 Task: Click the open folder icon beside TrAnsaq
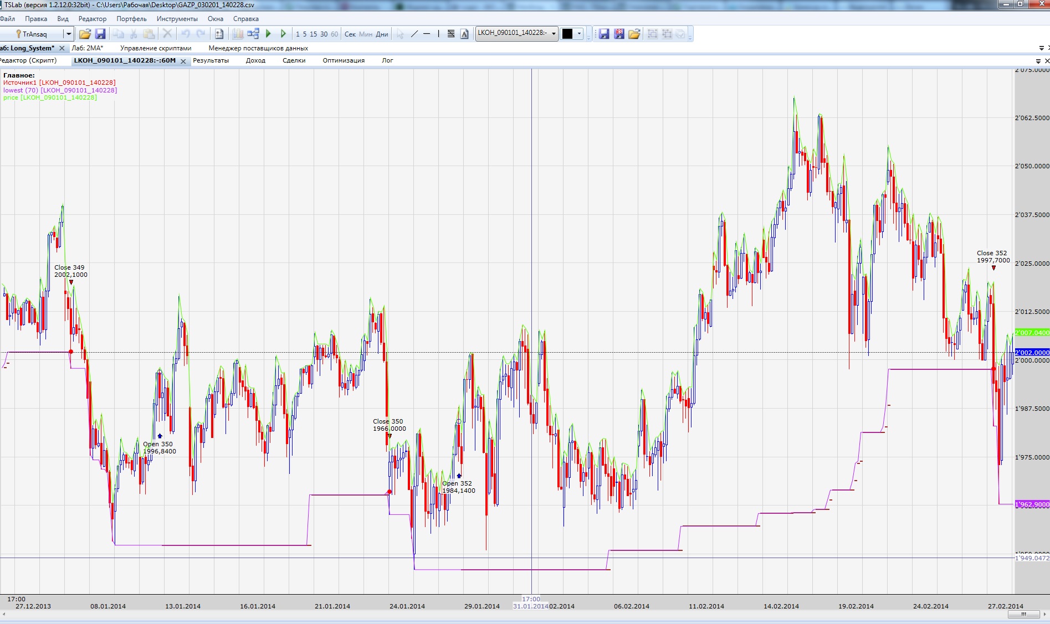click(x=85, y=34)
